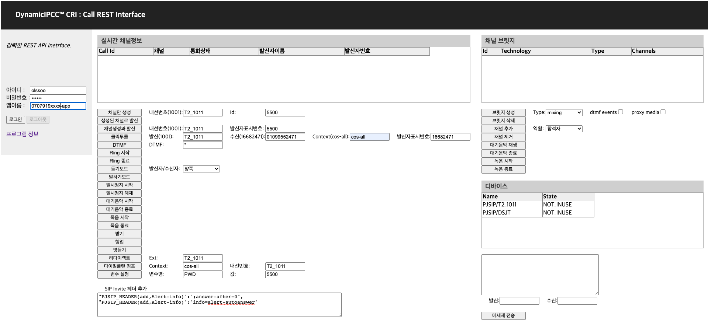Click the 채널 제거 button
Screen dimensions: 708x325
tap(504, 137)
